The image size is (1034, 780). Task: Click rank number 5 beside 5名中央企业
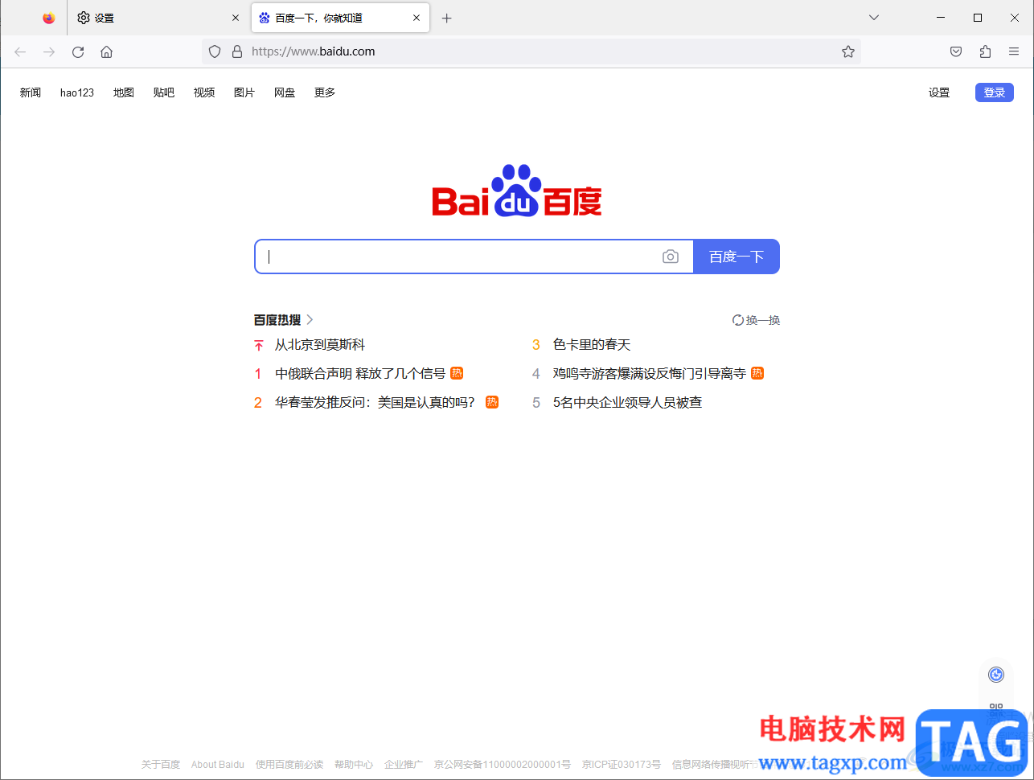(x=536, y=402)
